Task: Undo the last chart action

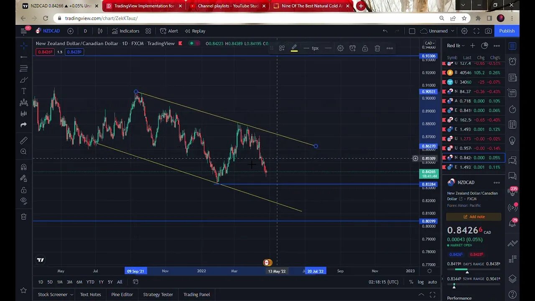Action: 385,31
